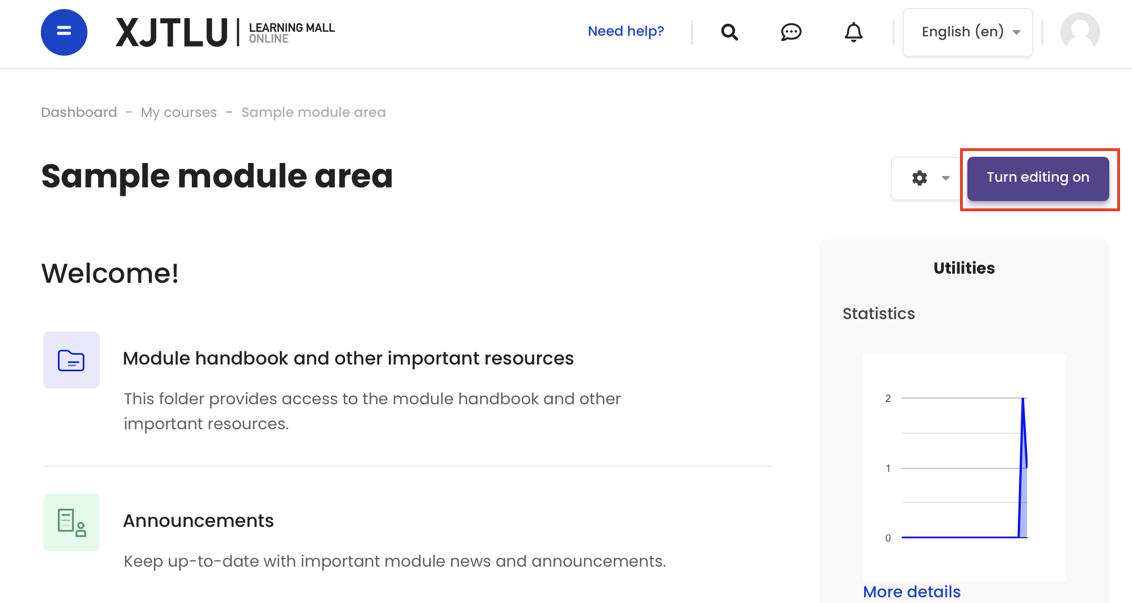Image resolution: width=1132 pixels, height=603 pixels.
Task: Open the user profile avatar
Action: [1080, 32]
